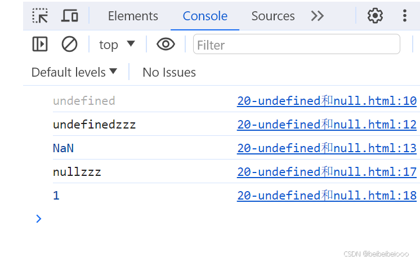Screen dimensions: 420x261
Task: Toggle the device toolbar icon
Action: pyautogui.click(x=69, y=16)
